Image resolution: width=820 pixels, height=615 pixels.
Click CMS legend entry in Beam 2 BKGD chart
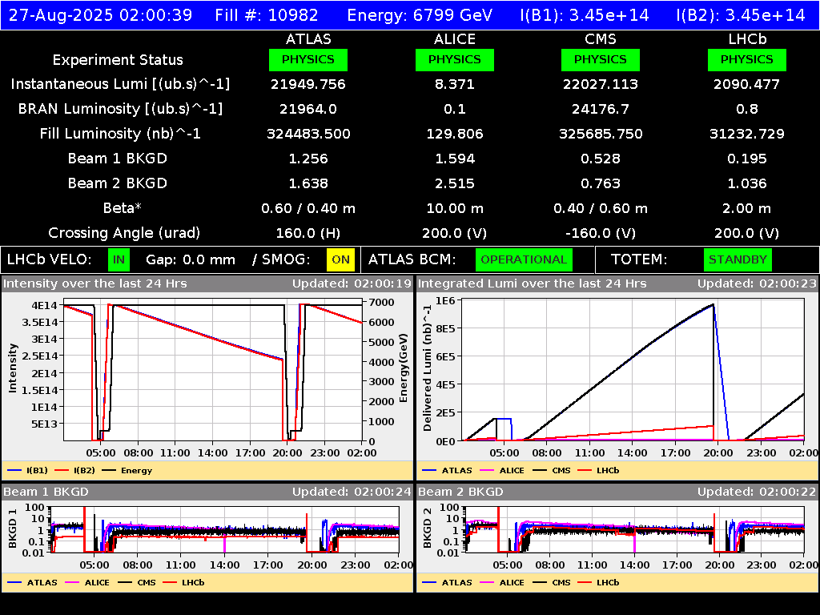[552, 582]
